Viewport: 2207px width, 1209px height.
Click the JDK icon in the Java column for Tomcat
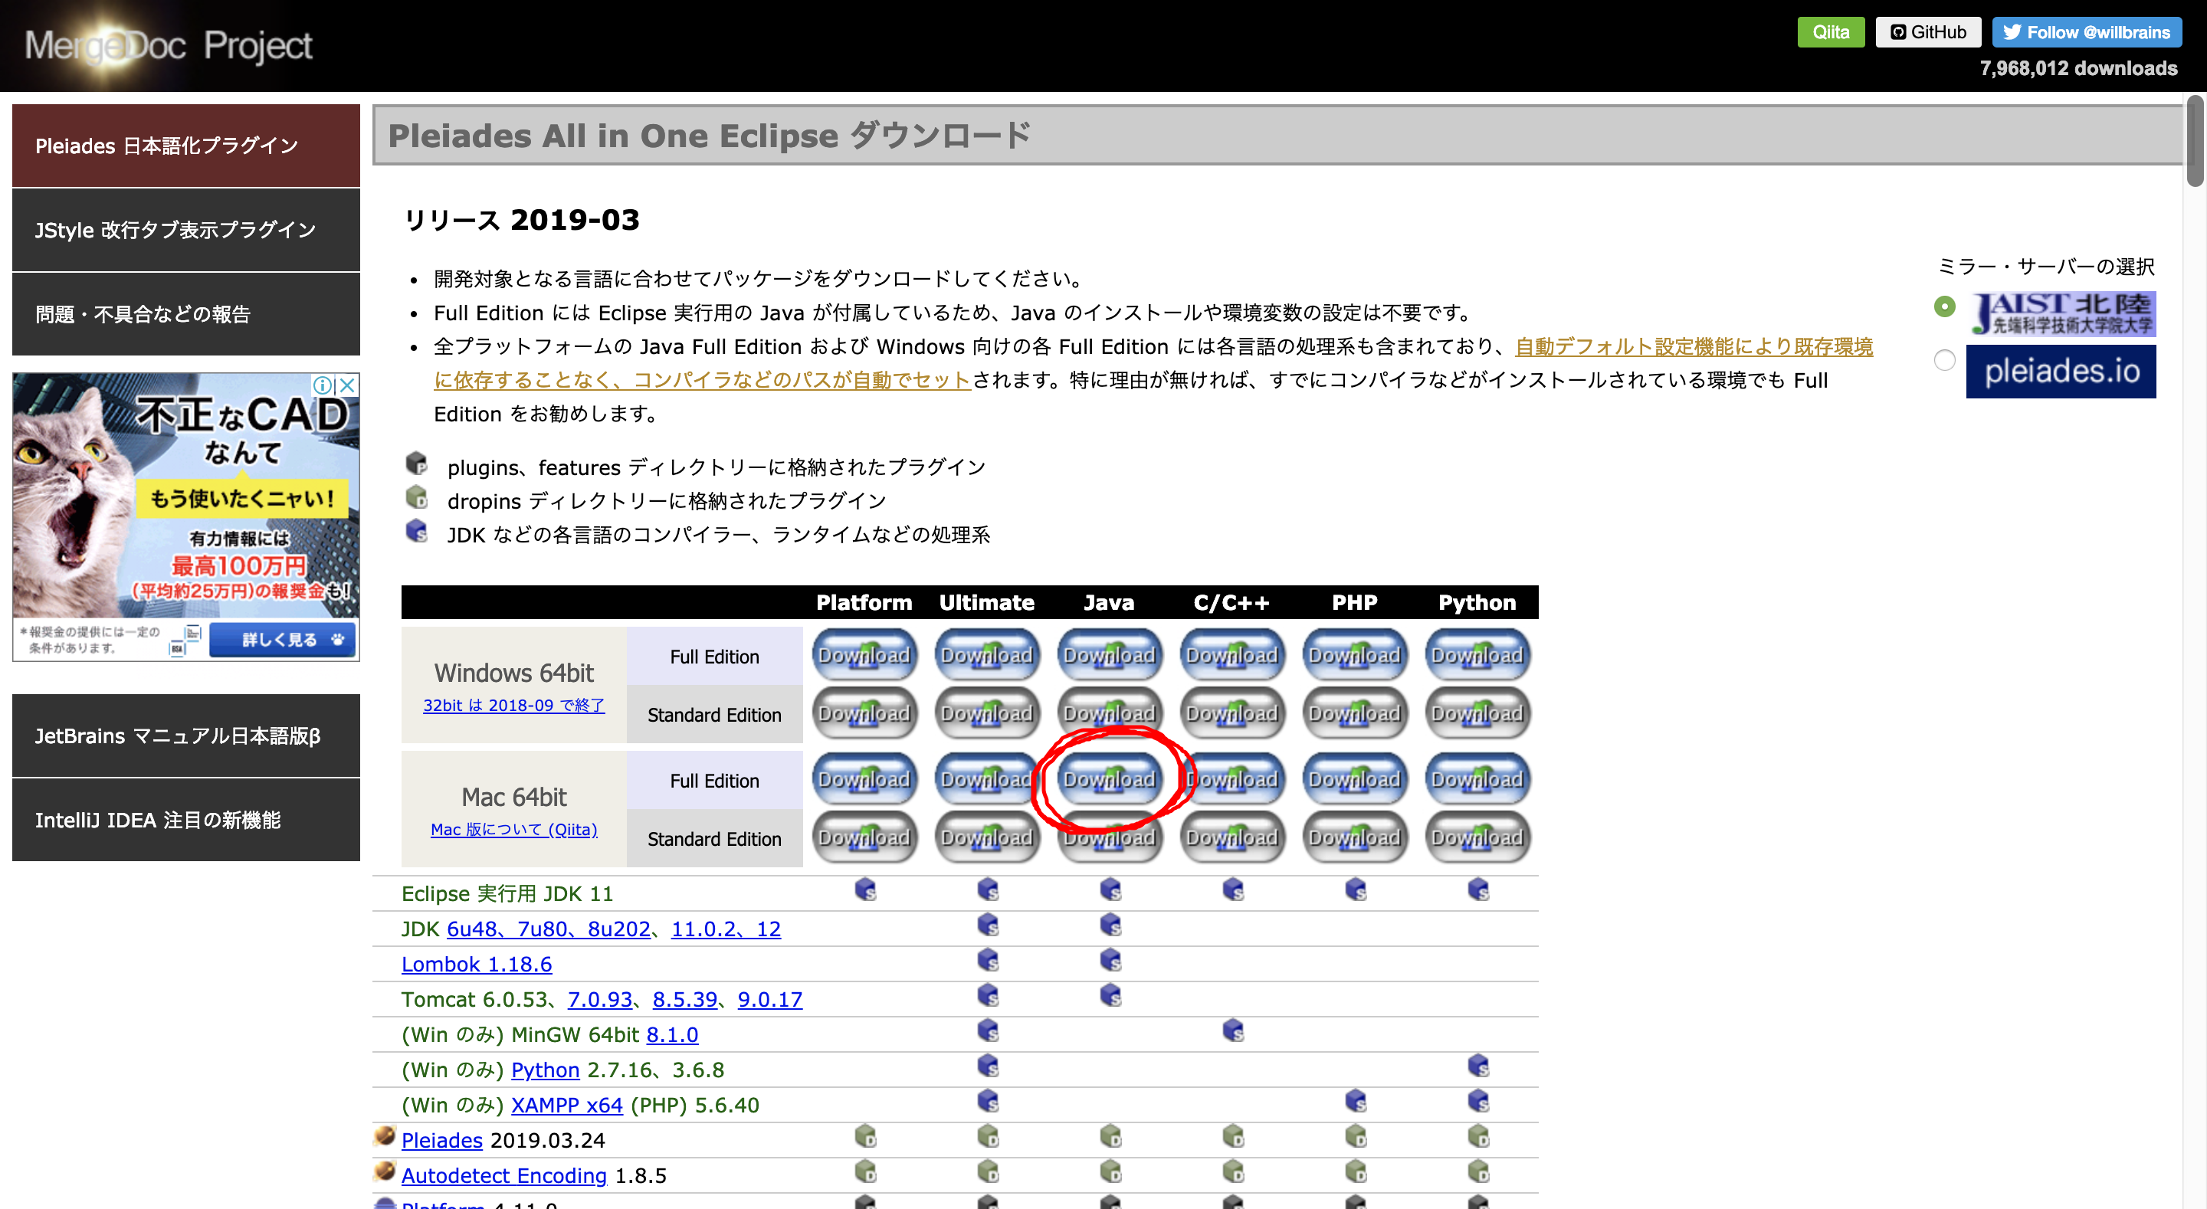point(1110,997)
